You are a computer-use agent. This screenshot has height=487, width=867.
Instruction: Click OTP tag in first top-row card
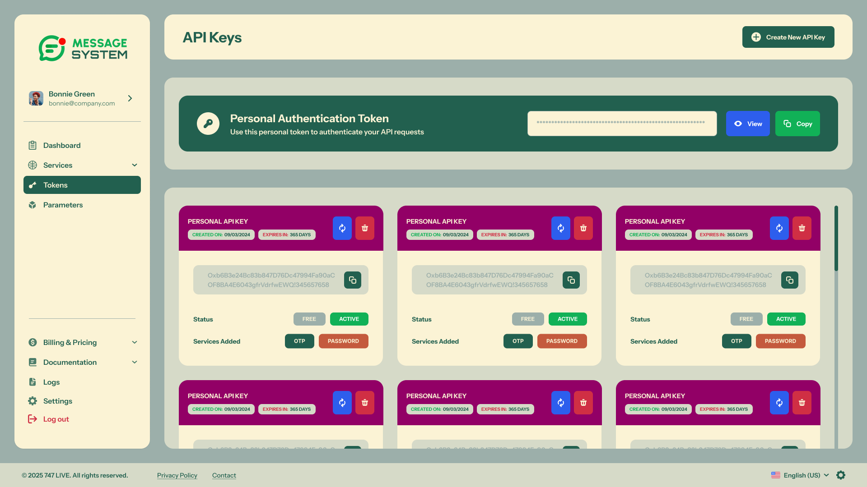coord(299,341)
